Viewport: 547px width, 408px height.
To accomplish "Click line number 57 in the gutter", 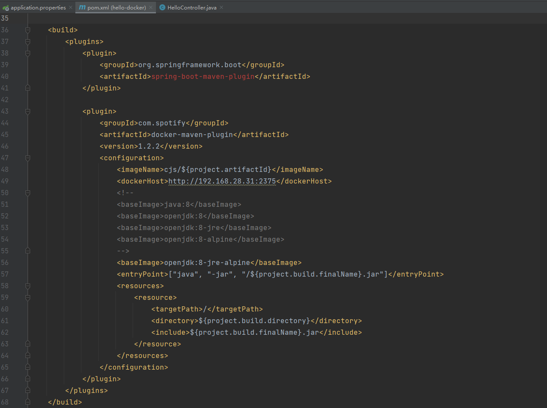I will [5, 274].
